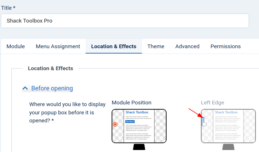Open the Module tab
259x152 pixels.
tap(16, 46)
